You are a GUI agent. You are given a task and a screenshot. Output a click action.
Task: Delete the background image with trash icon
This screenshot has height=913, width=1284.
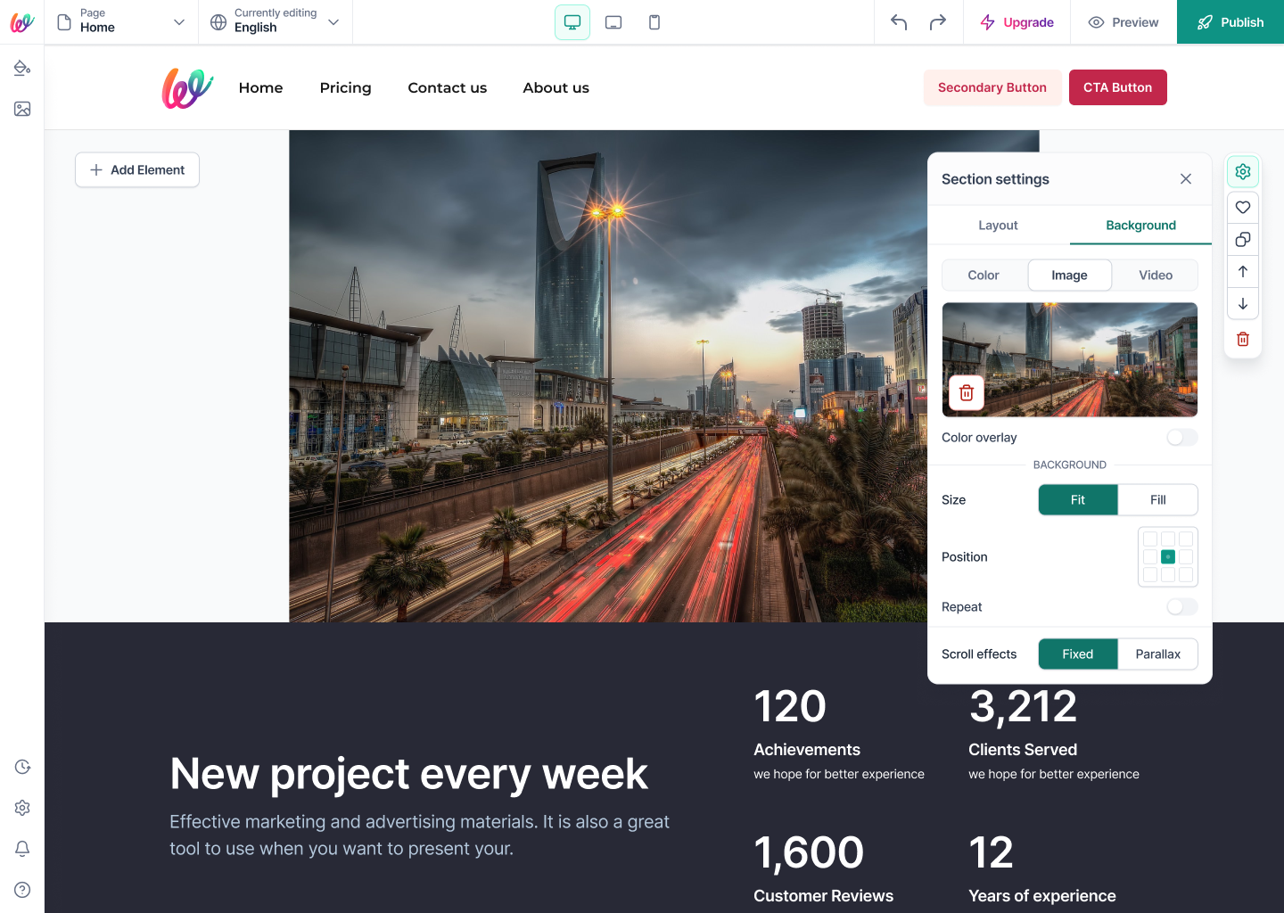click(x=967, y=393)
